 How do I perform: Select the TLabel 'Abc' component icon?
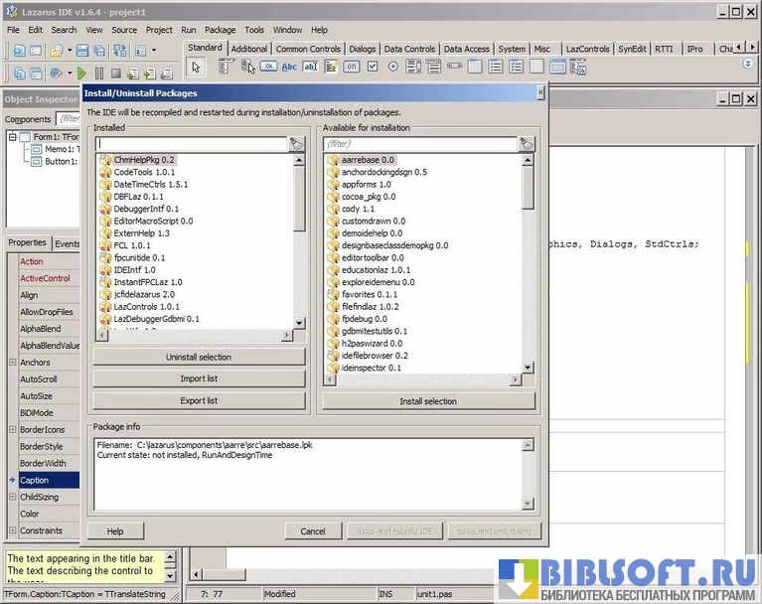289,67
